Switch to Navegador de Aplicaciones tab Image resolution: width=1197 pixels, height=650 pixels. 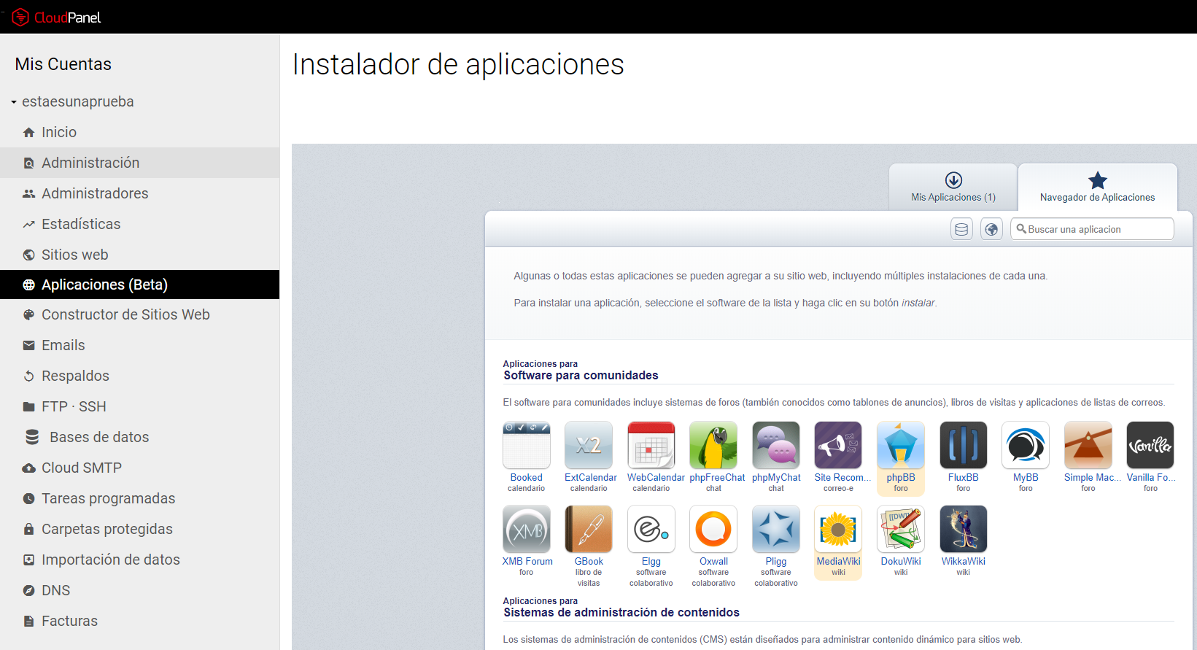tap(1097, 187)
